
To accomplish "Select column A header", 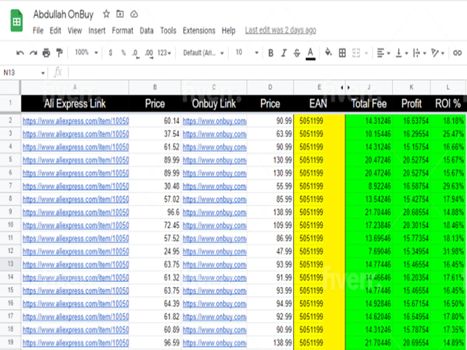I will (75, 87).
